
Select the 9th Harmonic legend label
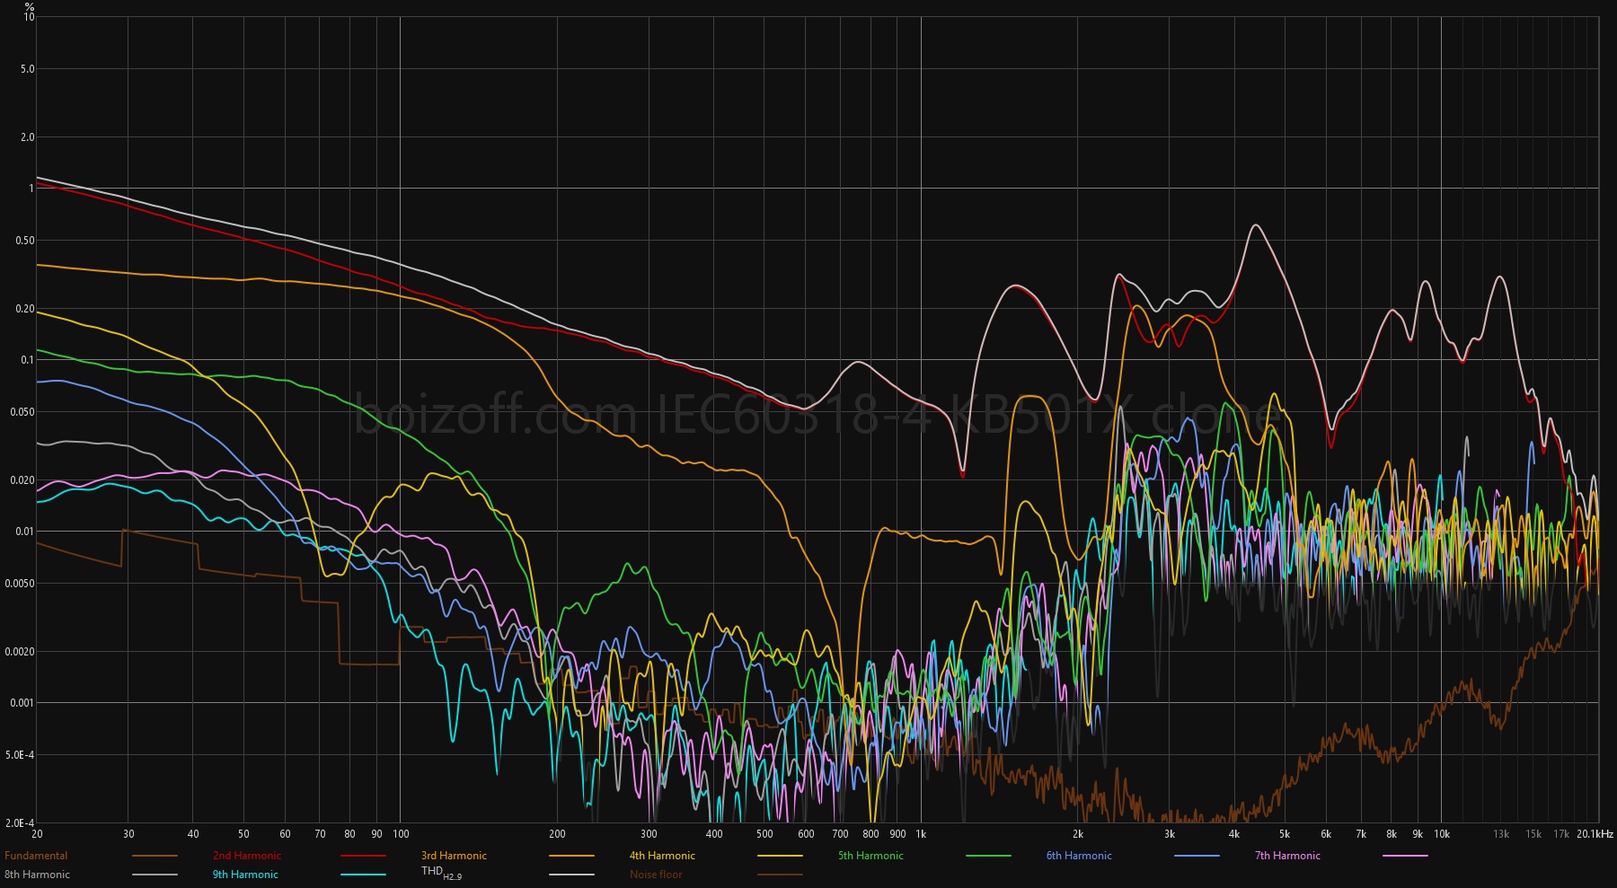pos(245,875)
